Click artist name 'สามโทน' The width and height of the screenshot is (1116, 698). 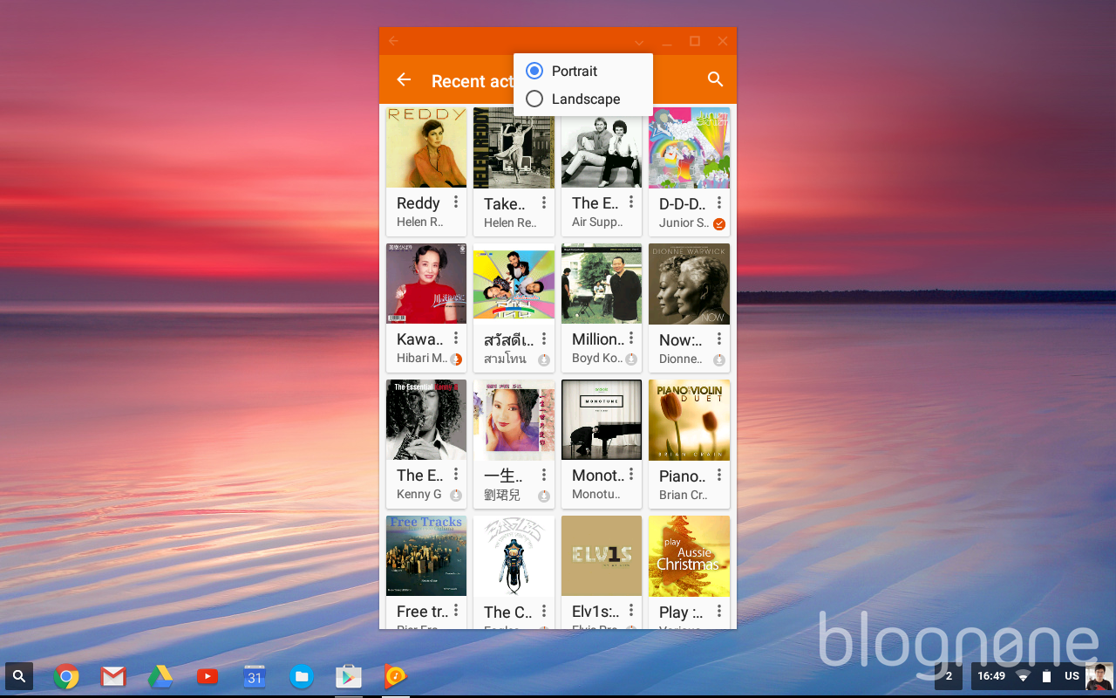tap(506, 359)
